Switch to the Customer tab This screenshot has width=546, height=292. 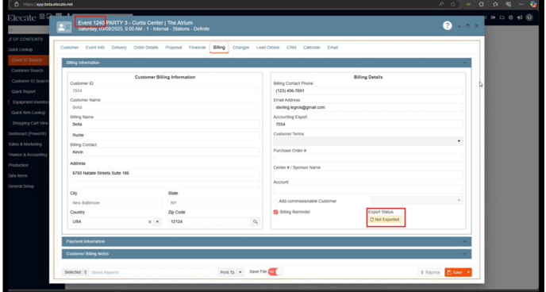(69, 48)
